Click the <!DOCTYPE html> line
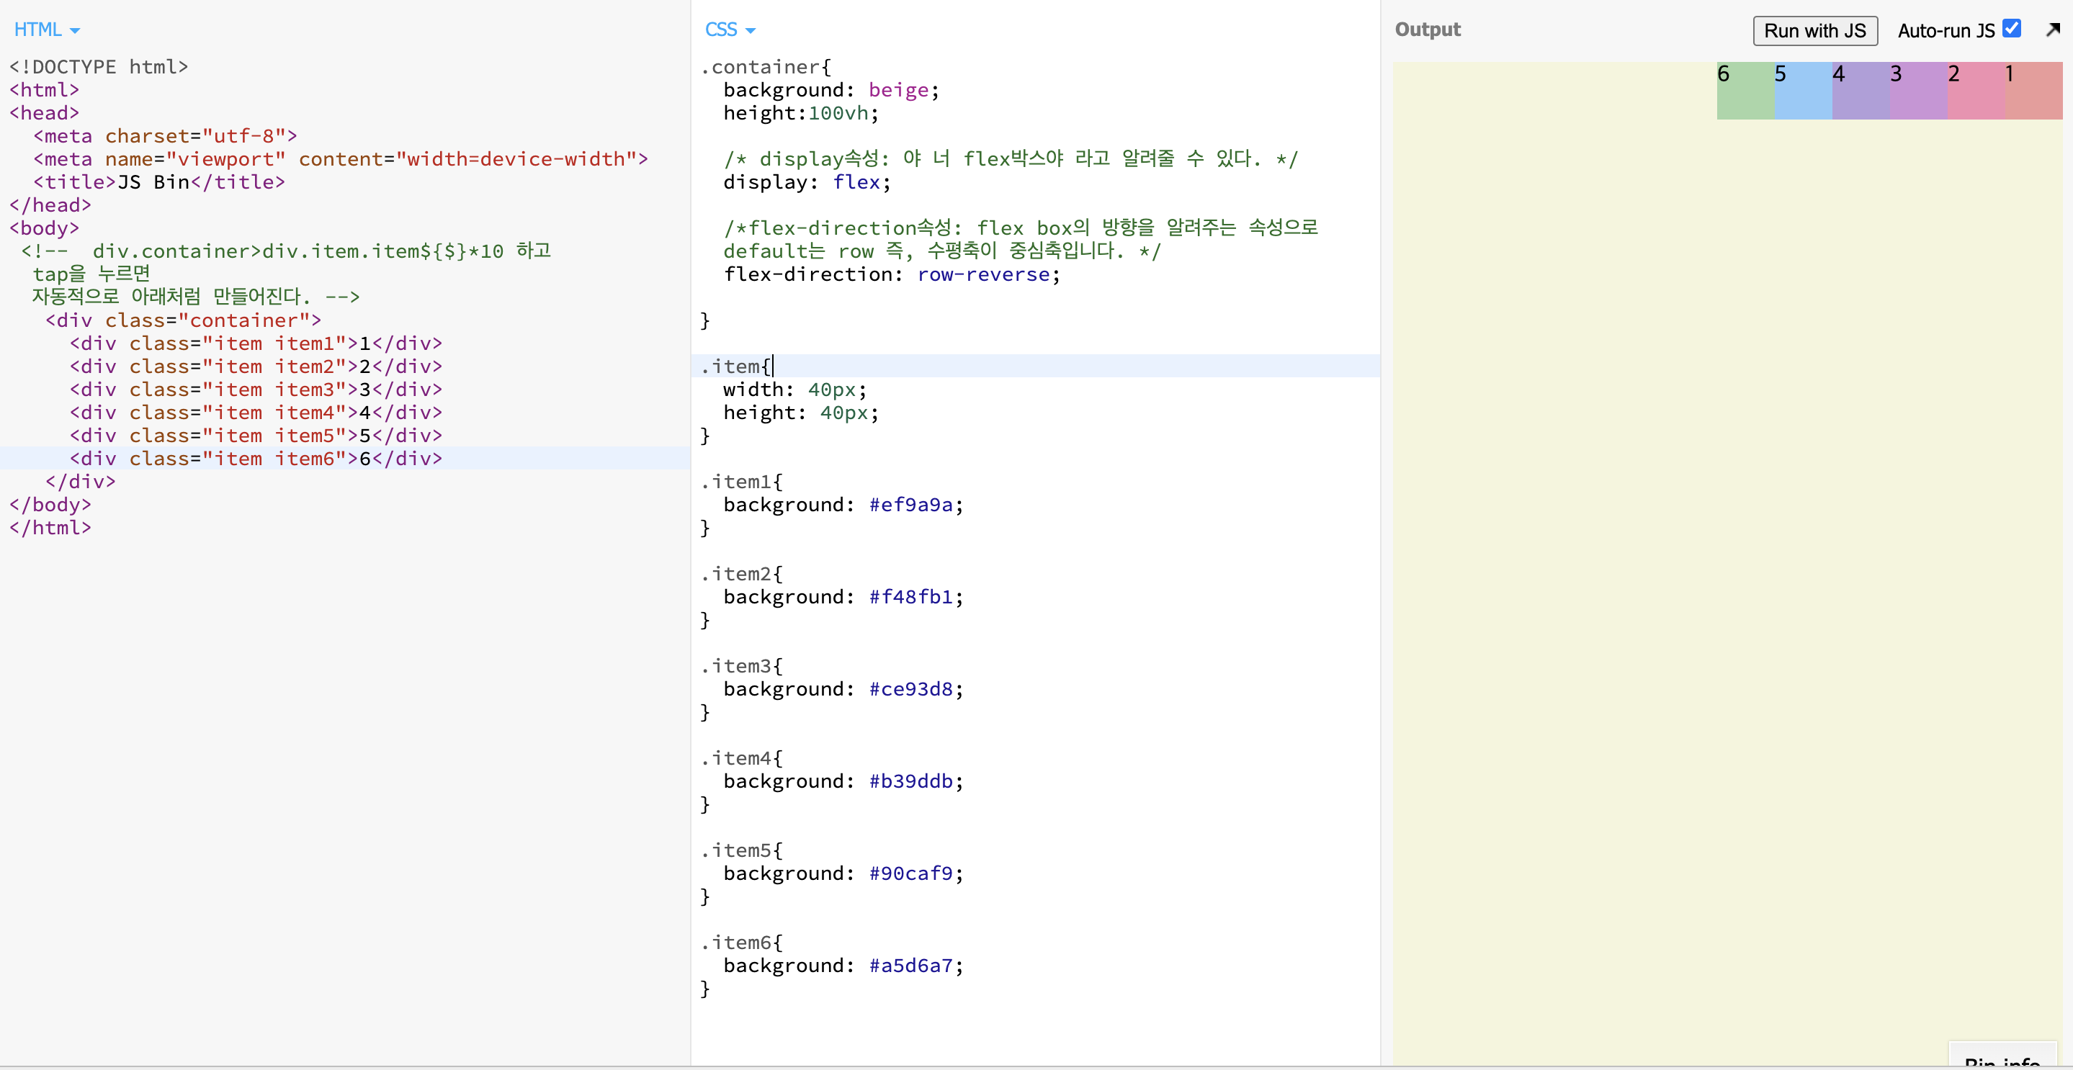 pyautogui.click(x=98, y=67)
